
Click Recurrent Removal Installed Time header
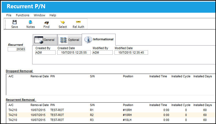[158, 105]
